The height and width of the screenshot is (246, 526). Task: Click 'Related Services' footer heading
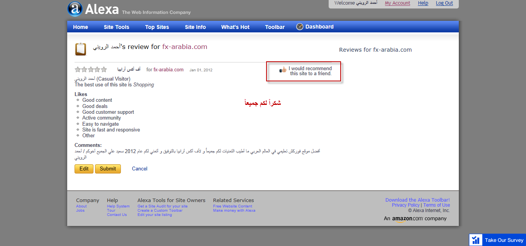click(234, 200)
